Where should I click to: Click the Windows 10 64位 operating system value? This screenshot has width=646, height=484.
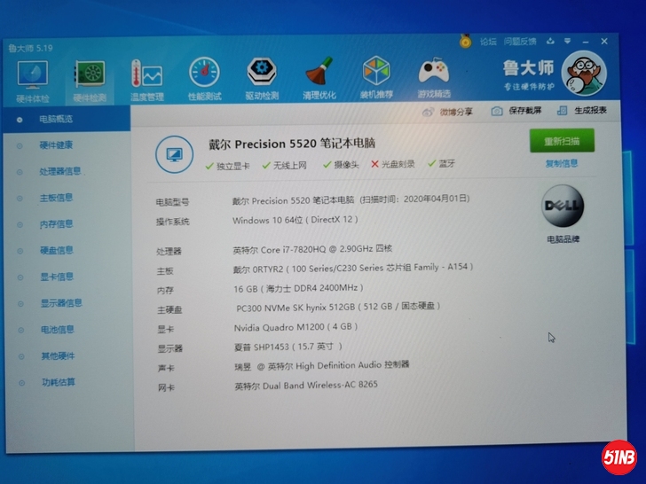pos(295,220)
